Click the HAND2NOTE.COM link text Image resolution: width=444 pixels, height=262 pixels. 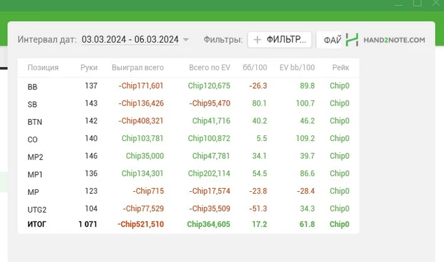point(394,40)
